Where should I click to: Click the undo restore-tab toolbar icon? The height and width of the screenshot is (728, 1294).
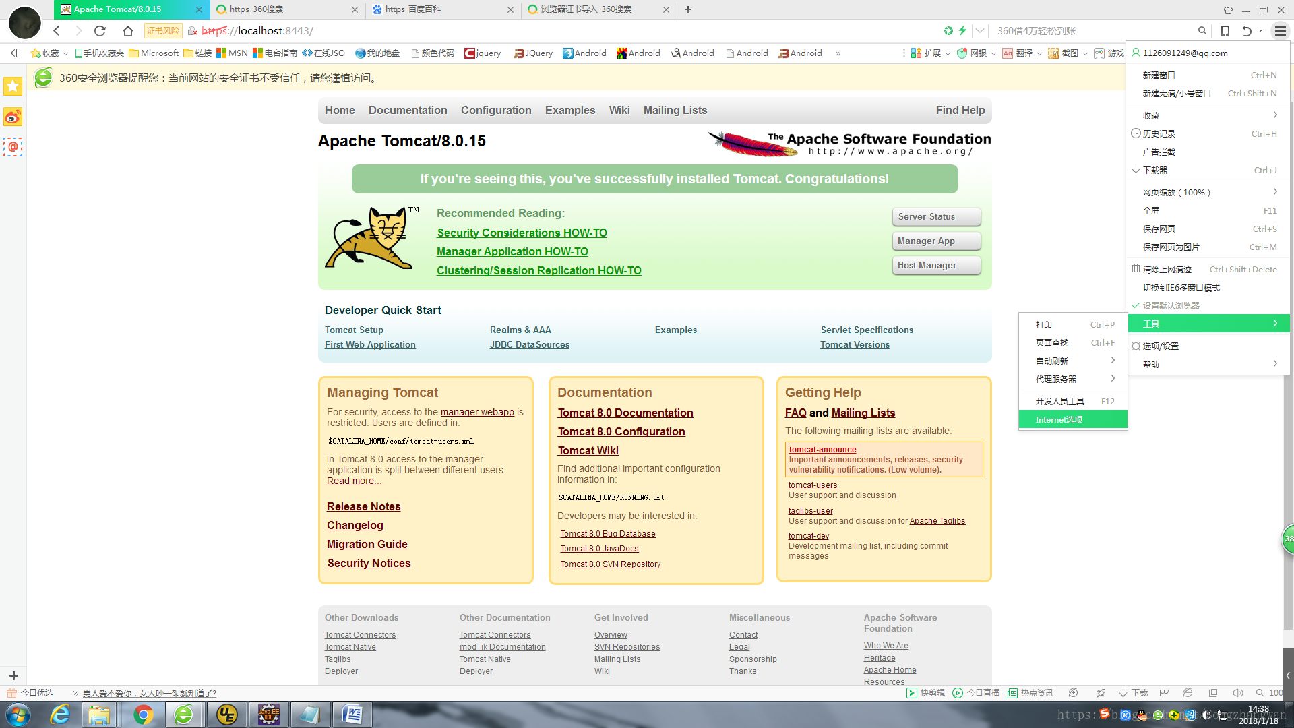pos(1247,31)
